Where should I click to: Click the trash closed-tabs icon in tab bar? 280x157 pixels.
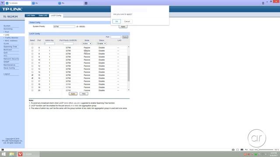coord(263,3)
